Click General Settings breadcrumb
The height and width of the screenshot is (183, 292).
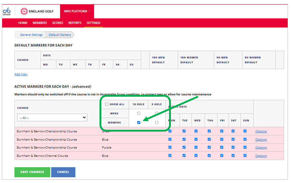pyautogui.click(x=31, y=35)
